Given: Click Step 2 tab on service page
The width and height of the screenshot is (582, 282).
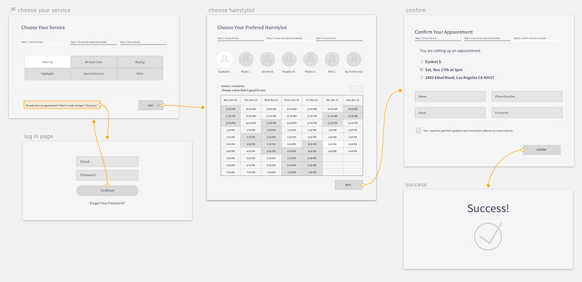Looking at the screenshot, I should 93,42.
